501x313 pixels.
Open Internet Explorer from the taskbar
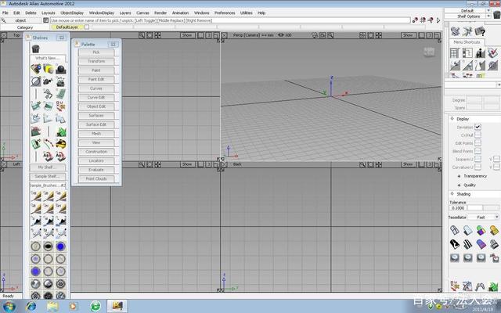(31, 306)
